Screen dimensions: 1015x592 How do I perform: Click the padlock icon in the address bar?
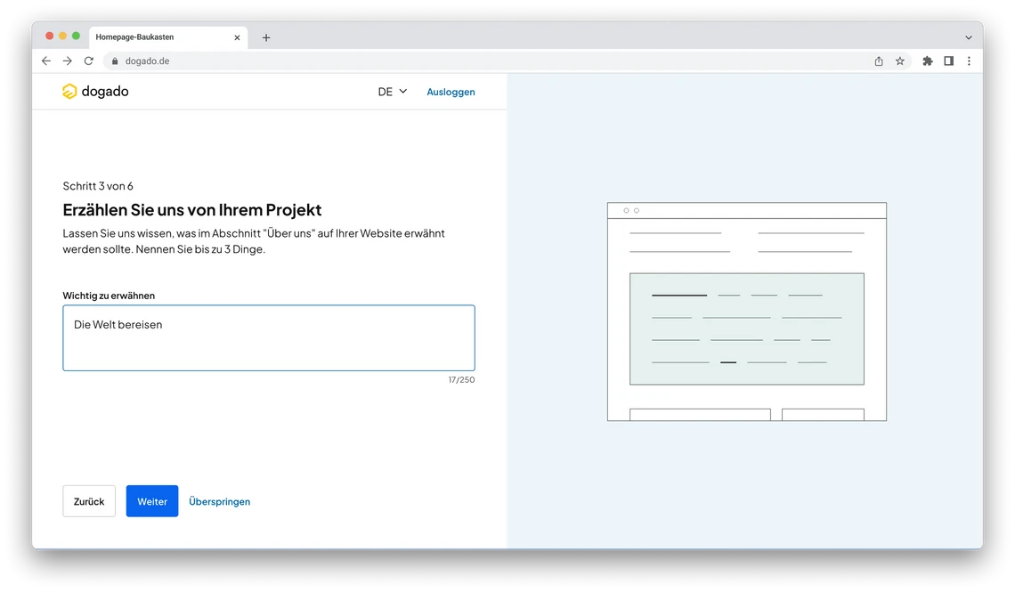click(114, 61)
